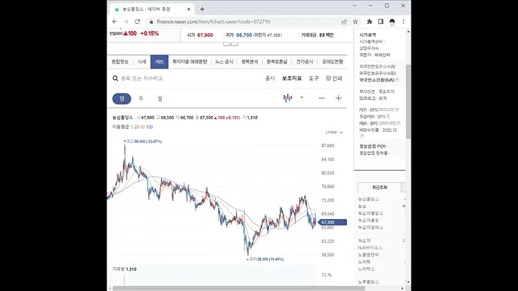Select the 일 daily period

(122, 99)
